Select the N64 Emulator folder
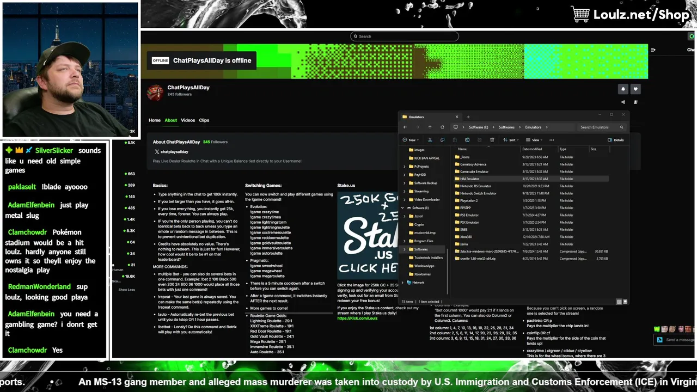The width and height of the screenshot is (697, 392). click(531, 179)
